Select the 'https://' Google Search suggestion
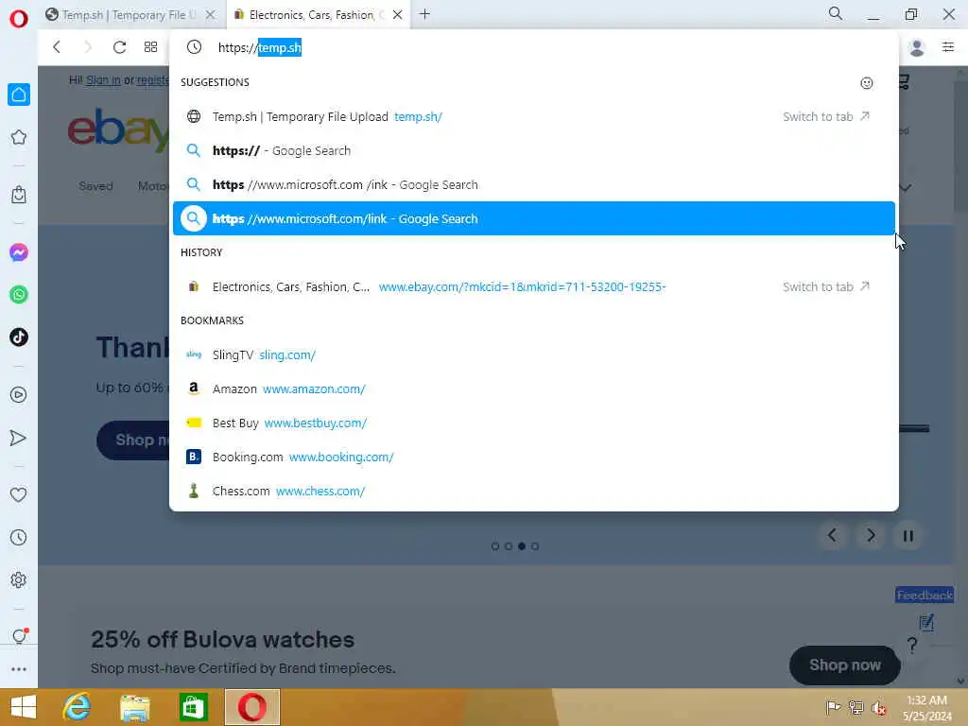This screenshot has width=968, height=726. tap(534, 150)
